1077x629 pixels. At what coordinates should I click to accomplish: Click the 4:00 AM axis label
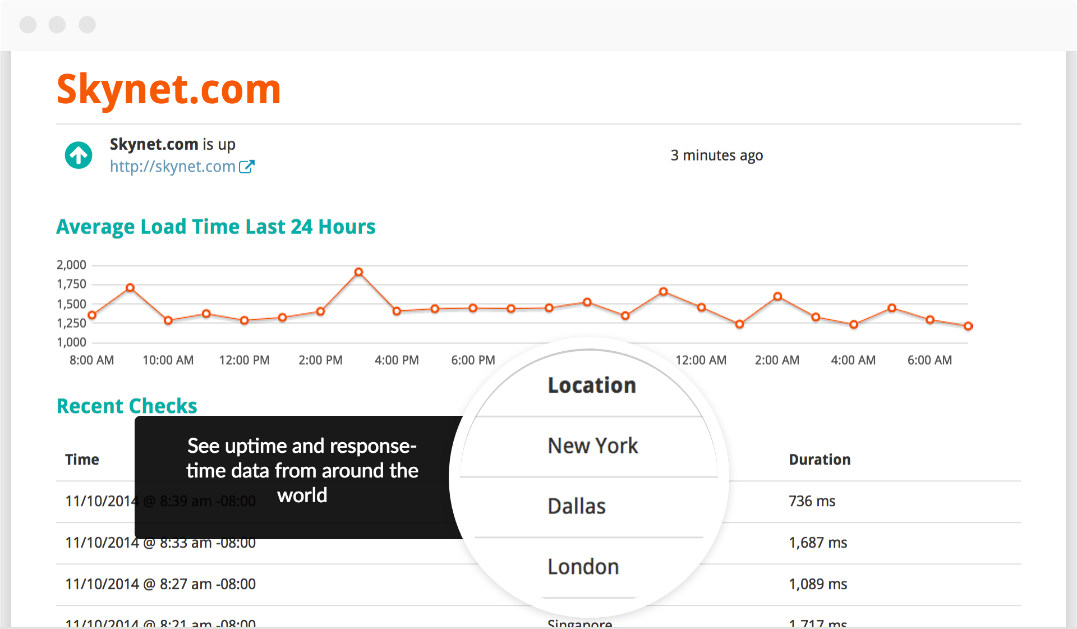[853, 360]
